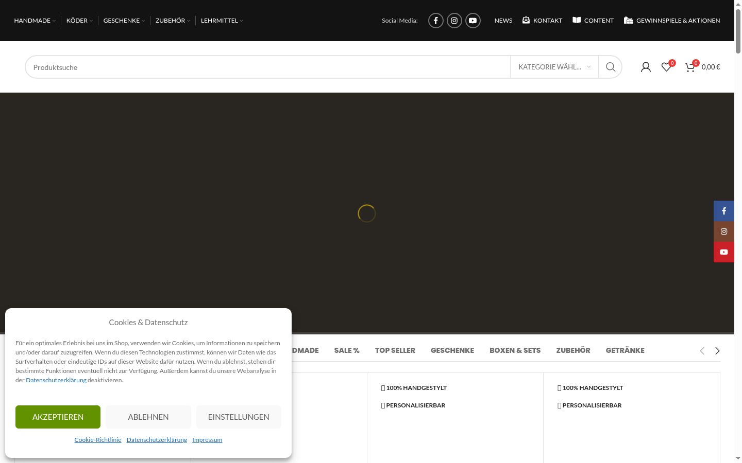
Task: Open Facebook from the header social icons
Action: tap(436, 21)
